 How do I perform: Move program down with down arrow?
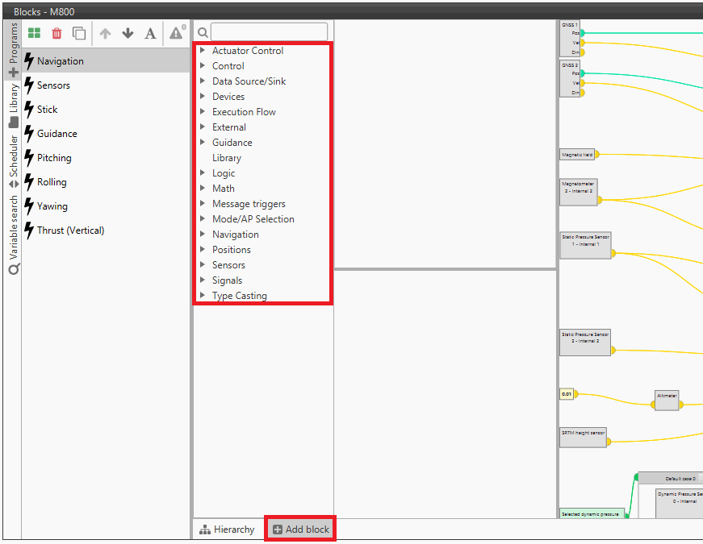pos(128,33)
